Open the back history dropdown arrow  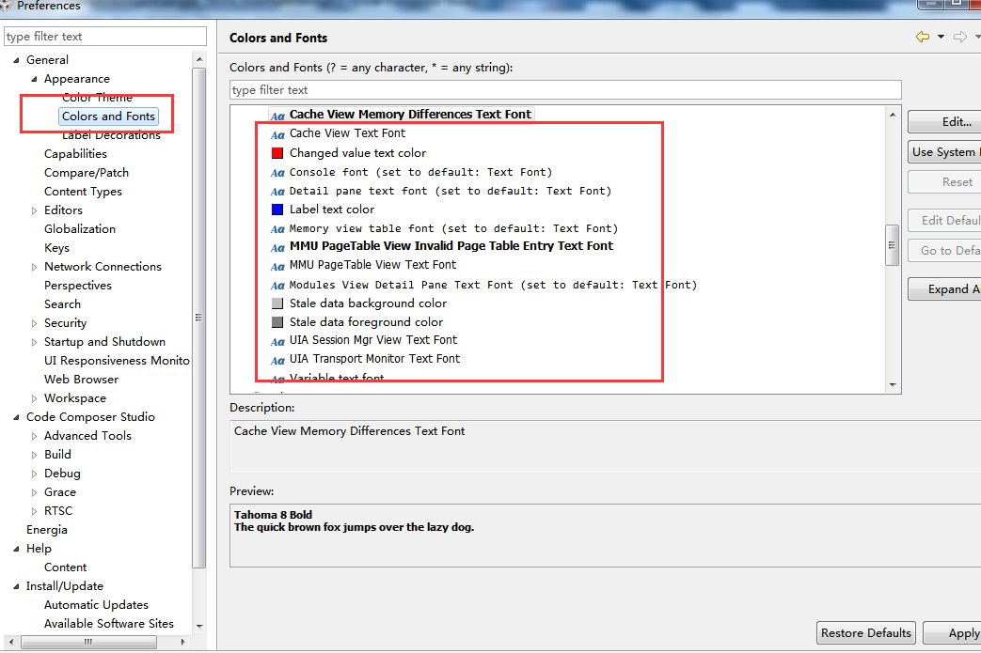[x=941, y=37]
